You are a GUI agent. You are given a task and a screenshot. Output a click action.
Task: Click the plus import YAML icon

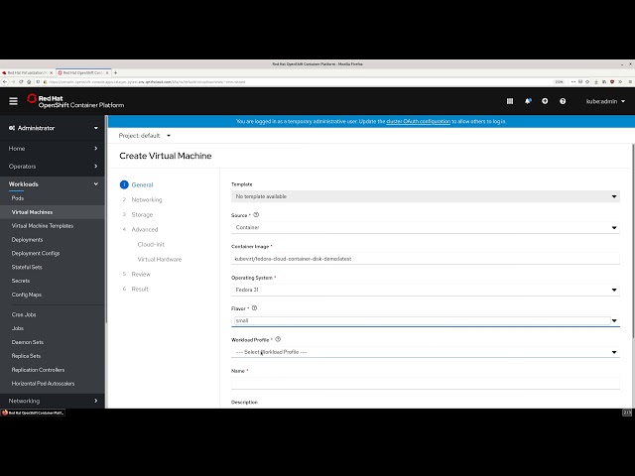click(545, 101)
